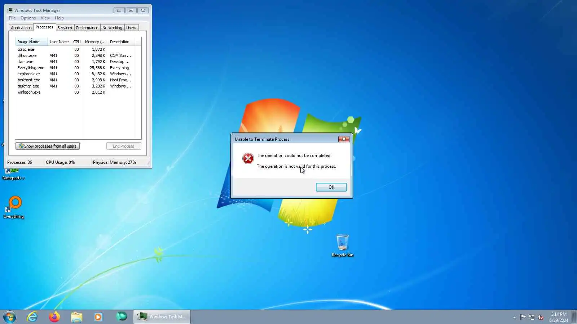The width and height of the screenshot is (577, 324).
Task: Sort by Image Name column header
Action: coord(31,42)
